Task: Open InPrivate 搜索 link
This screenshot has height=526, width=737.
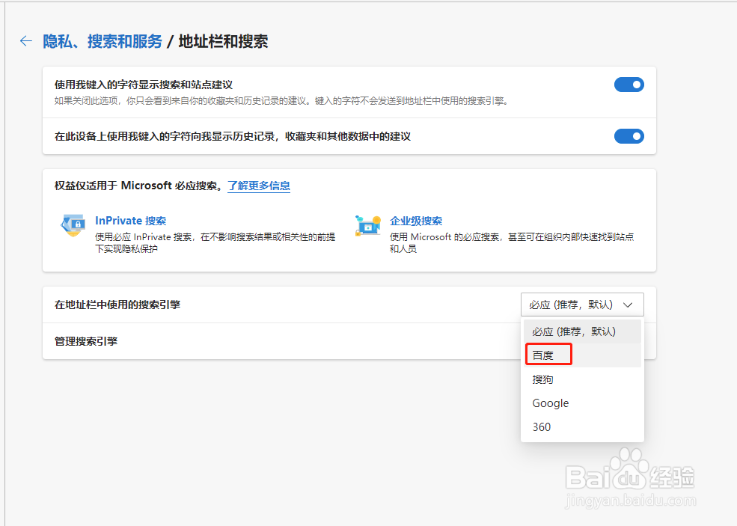Action: [x=131, y=221]
